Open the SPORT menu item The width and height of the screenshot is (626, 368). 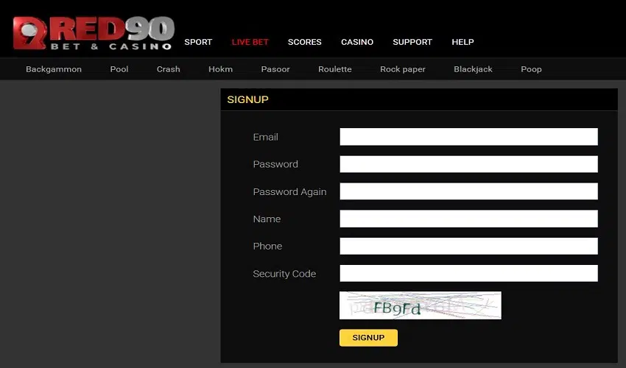(198, 42)
